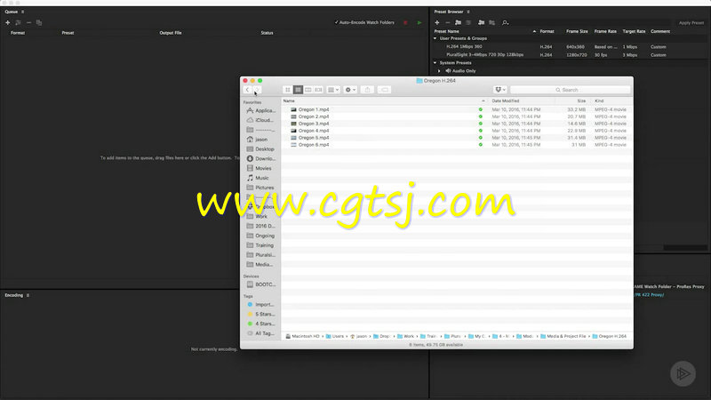Open preset settings icon in Preset Browser

click(x=468, y=22)
